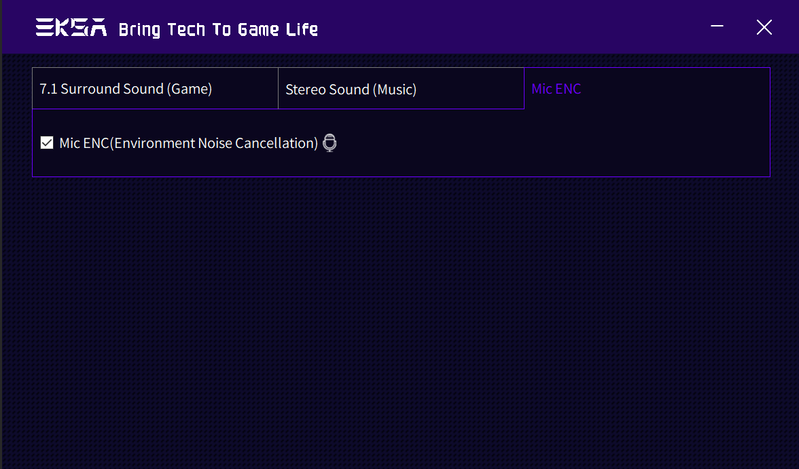Switch to the Stereo Sound (Music) tab
Screen dimensions: 799x469
click(x=401, y=89)
